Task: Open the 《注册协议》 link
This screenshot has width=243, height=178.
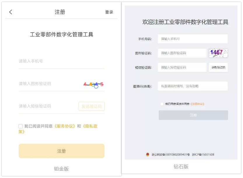Action: tap(197, 104)
